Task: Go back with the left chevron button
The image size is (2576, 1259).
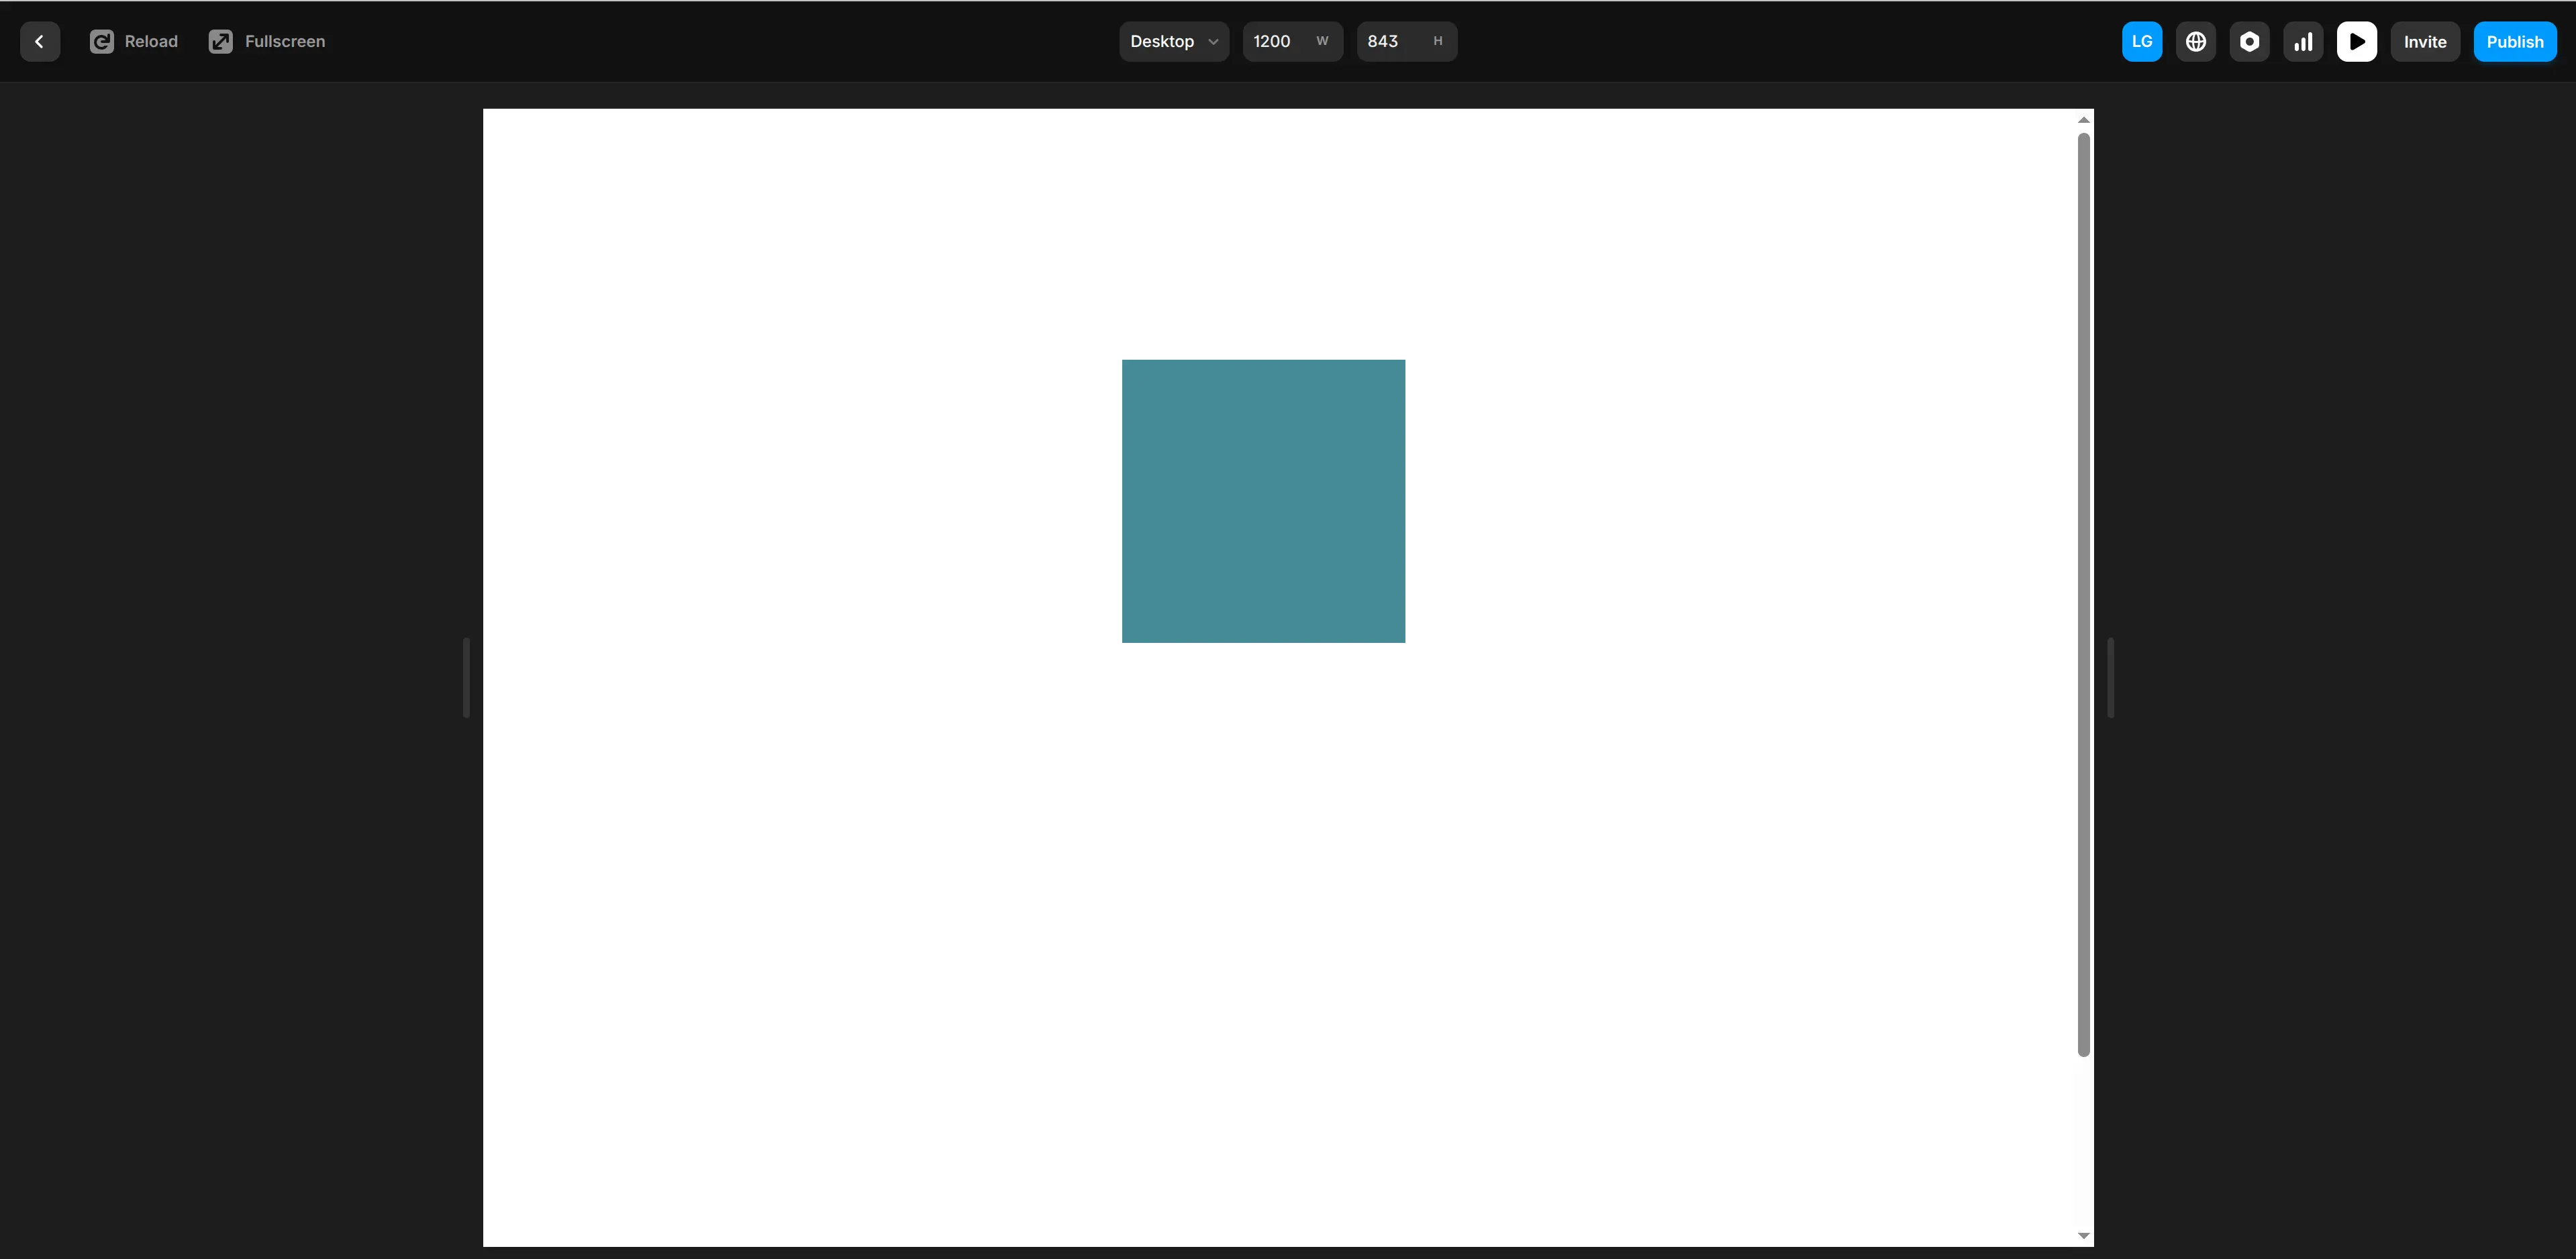Action: [x=40, y=41]
